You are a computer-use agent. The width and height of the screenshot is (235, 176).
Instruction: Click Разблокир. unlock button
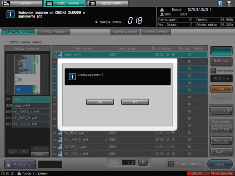coord(20,164)
